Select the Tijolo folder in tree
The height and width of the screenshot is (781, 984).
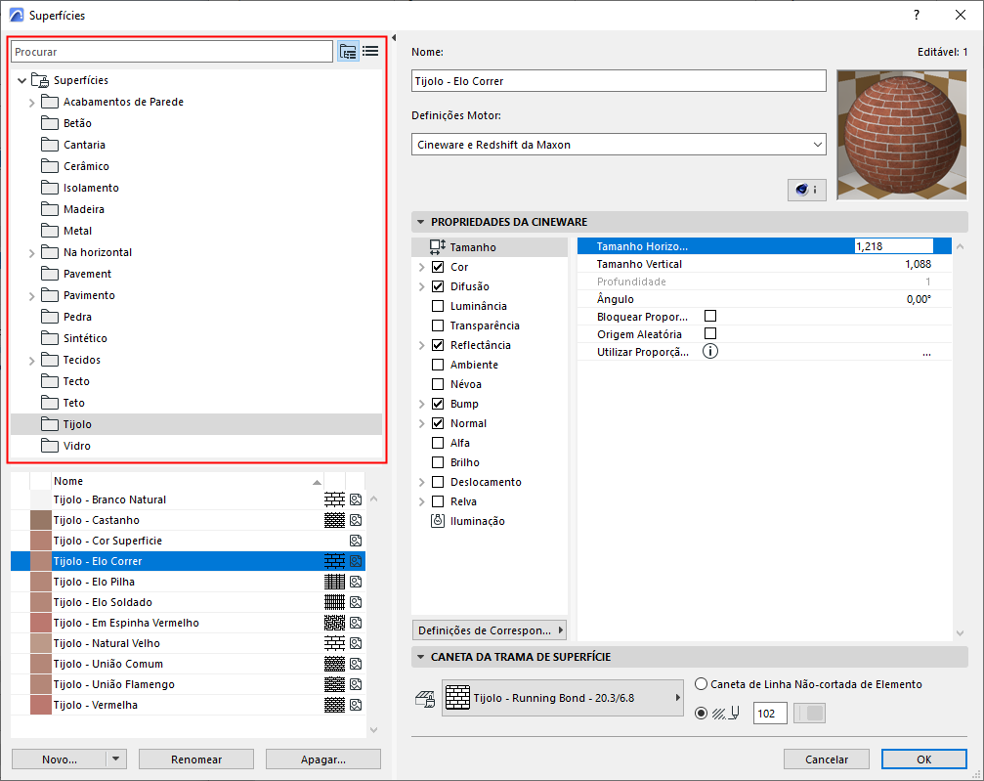196,424
